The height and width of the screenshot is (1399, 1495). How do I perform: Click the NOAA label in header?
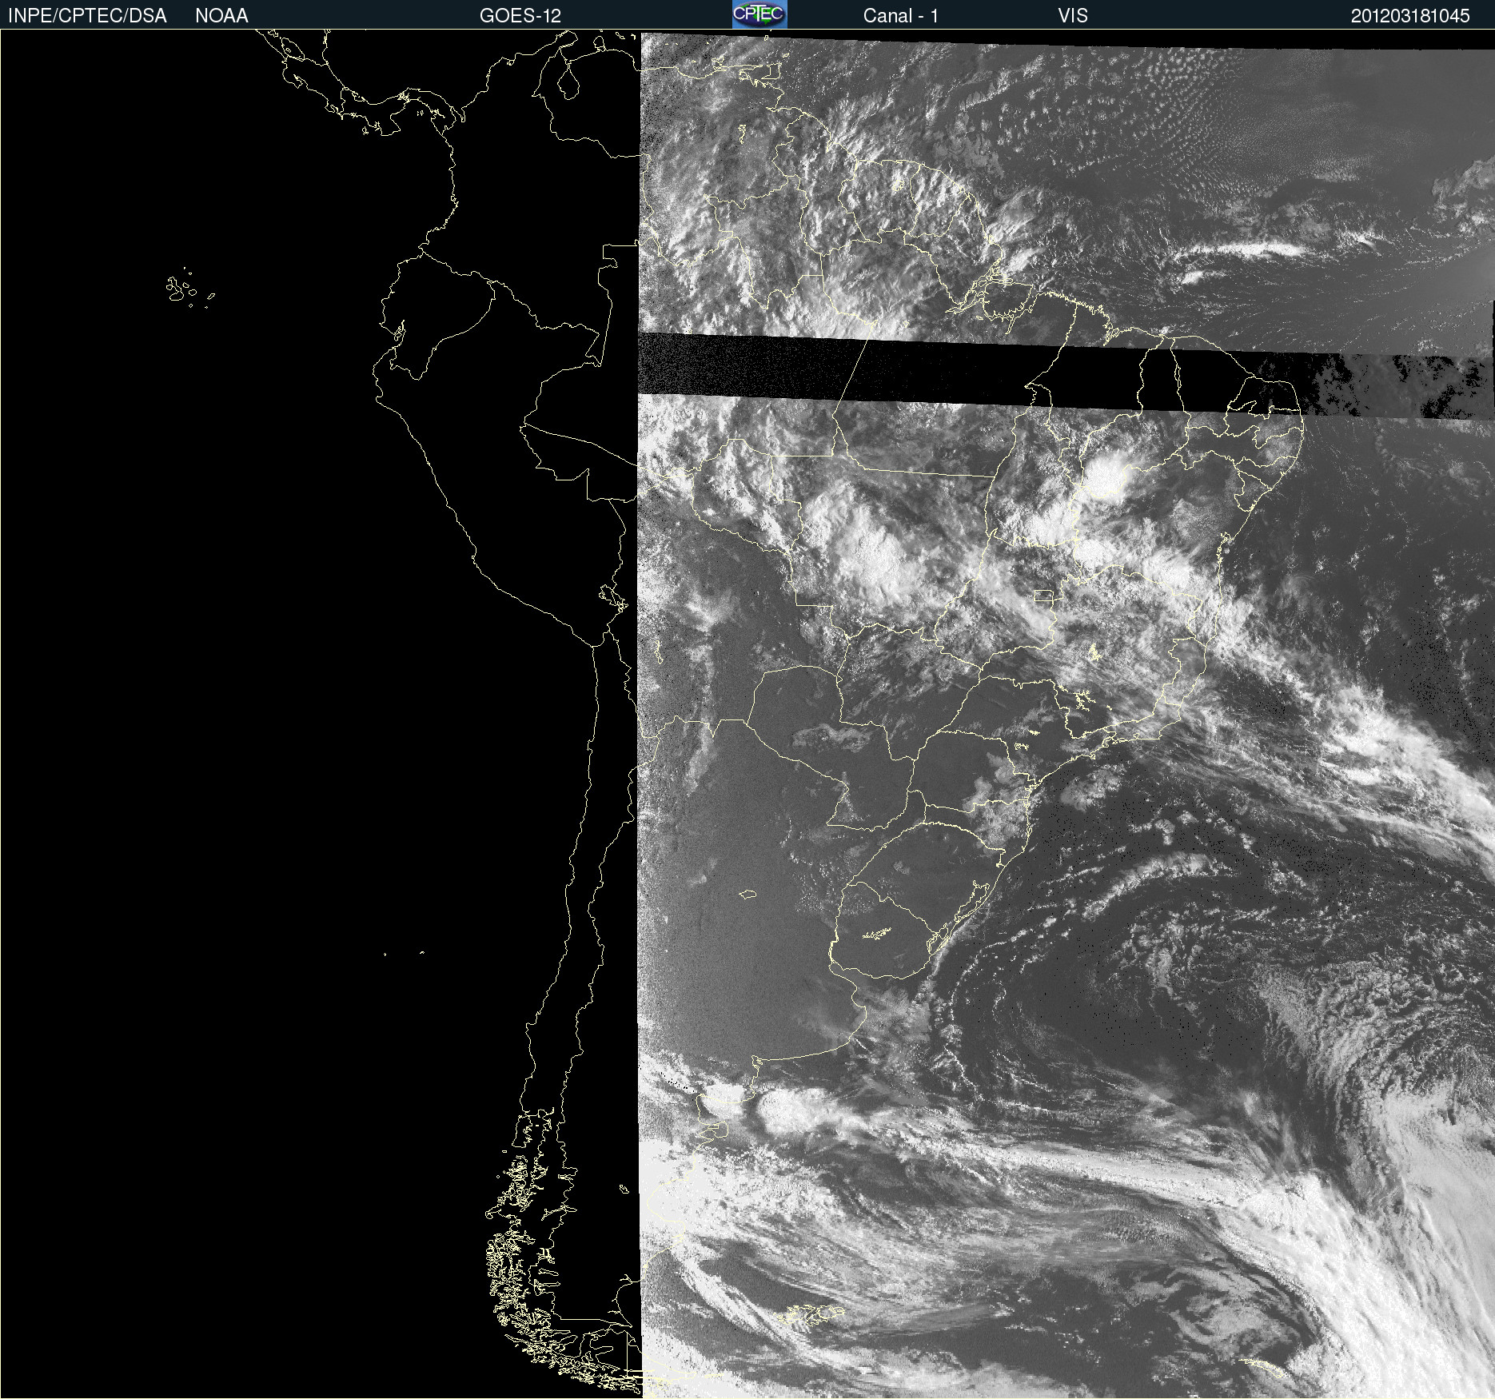point(221,16)
